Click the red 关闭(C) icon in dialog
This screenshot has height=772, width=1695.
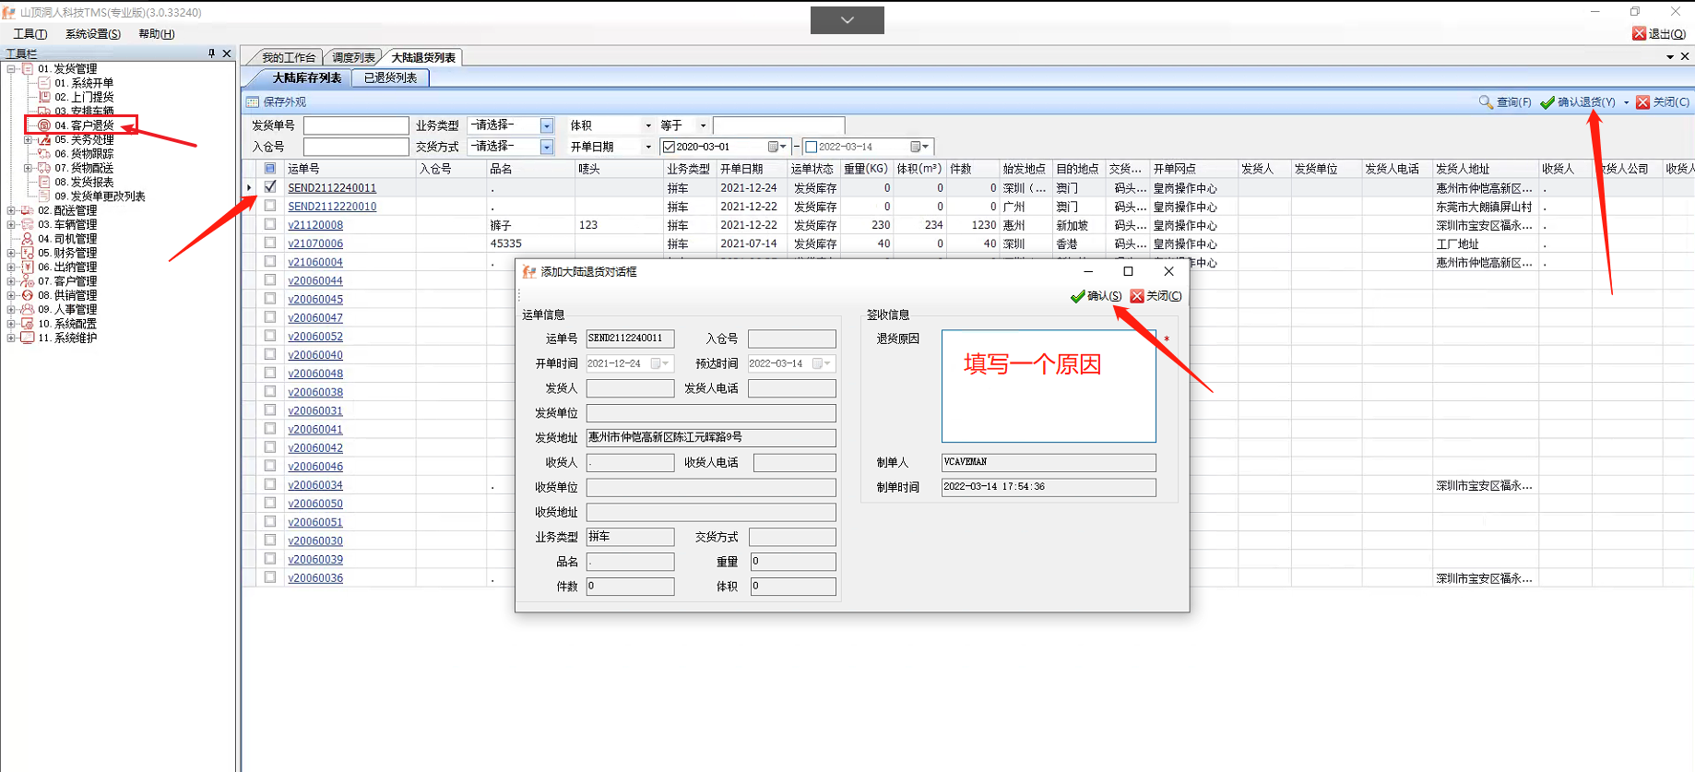click(x=1137, y=296)
